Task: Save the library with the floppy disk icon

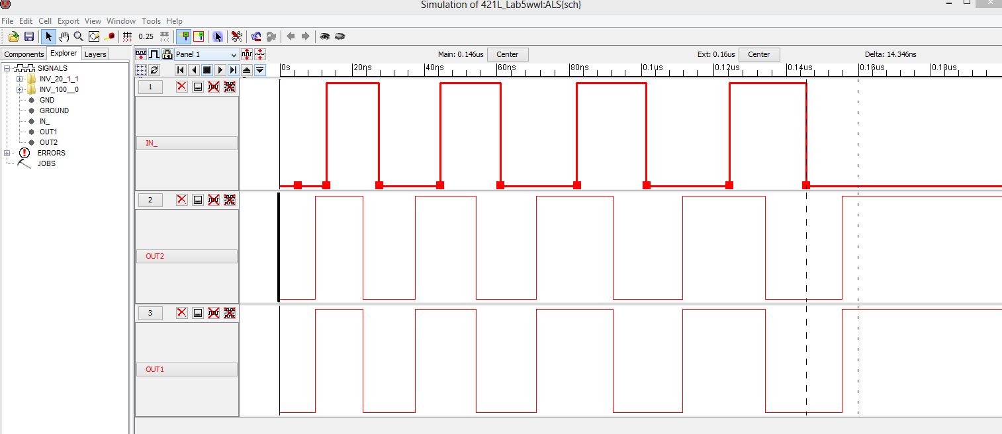Action: click(29, 36)
